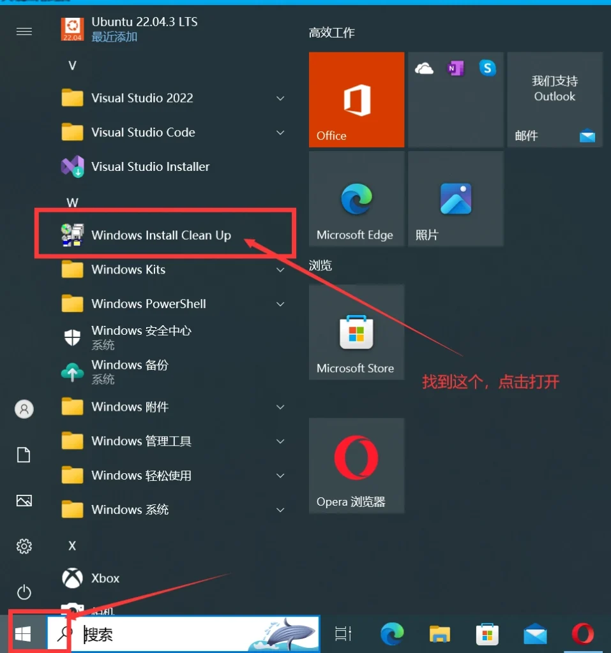Open Microsoft Edge from the taskbar

click(392, 634)
